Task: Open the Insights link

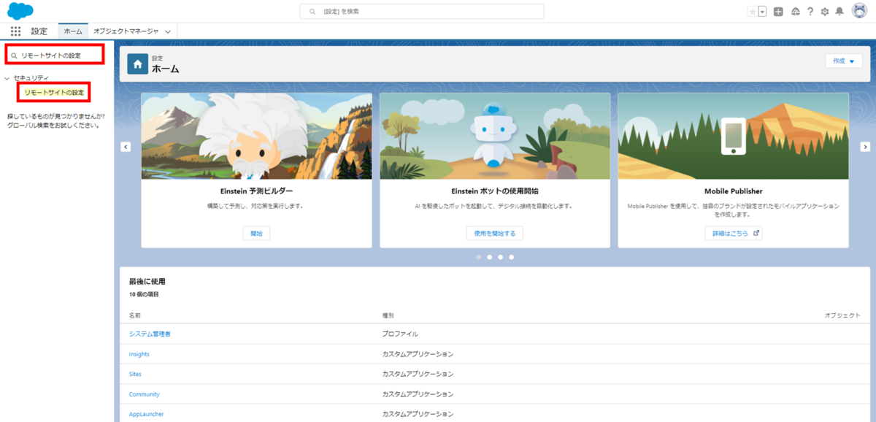Action: (139, 354)
